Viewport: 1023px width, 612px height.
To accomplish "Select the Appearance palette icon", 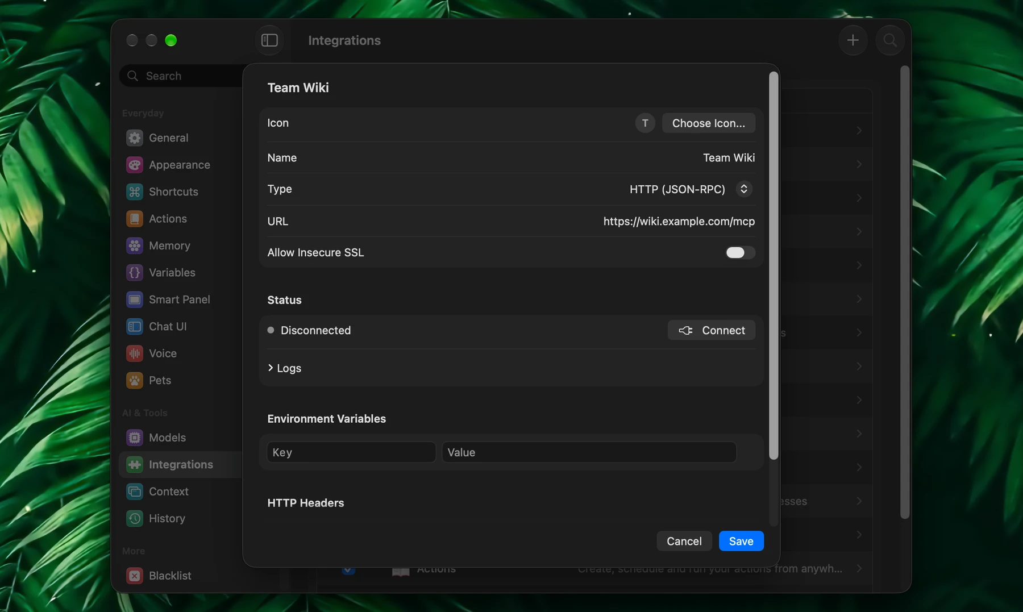I will pyautogui.click(x=135, y=165).
